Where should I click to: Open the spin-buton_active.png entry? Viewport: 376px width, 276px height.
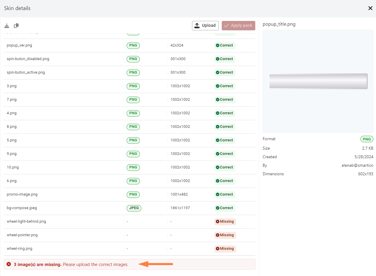[26, 72]
